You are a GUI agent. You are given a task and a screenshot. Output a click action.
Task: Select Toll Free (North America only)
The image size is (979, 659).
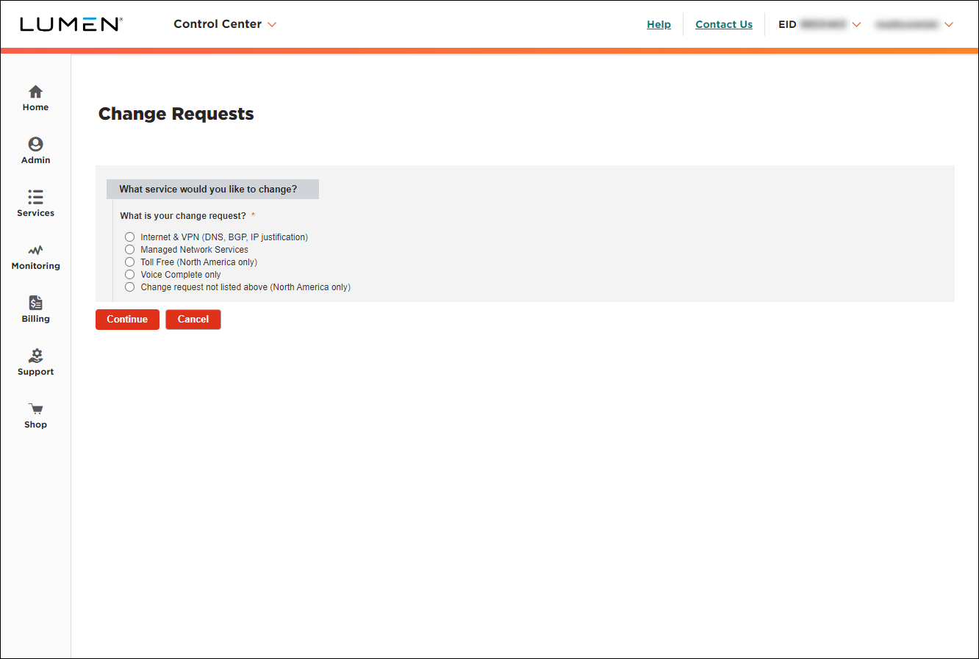click(x=130, y=262)
